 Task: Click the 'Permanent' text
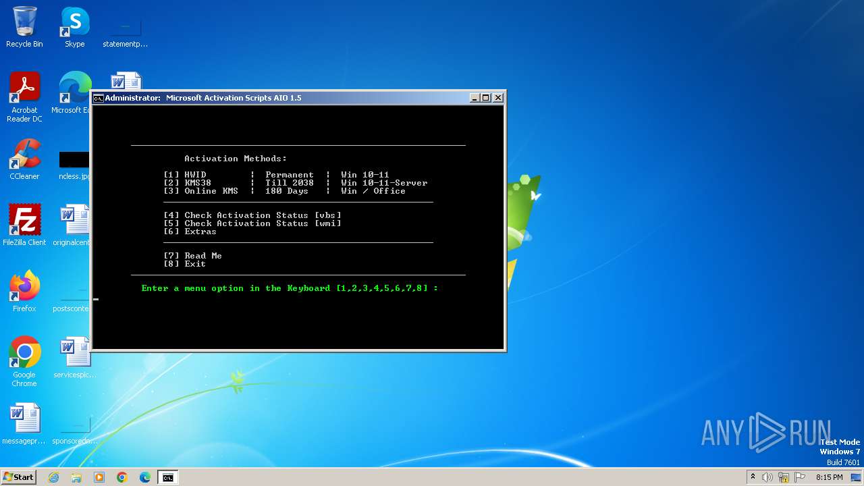pyautogui.click(x=290, y=175)
